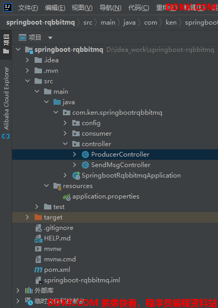Click the springboot-rqbbitmq breadcrumb root
The image size is (218, 308).
[40, 23]
